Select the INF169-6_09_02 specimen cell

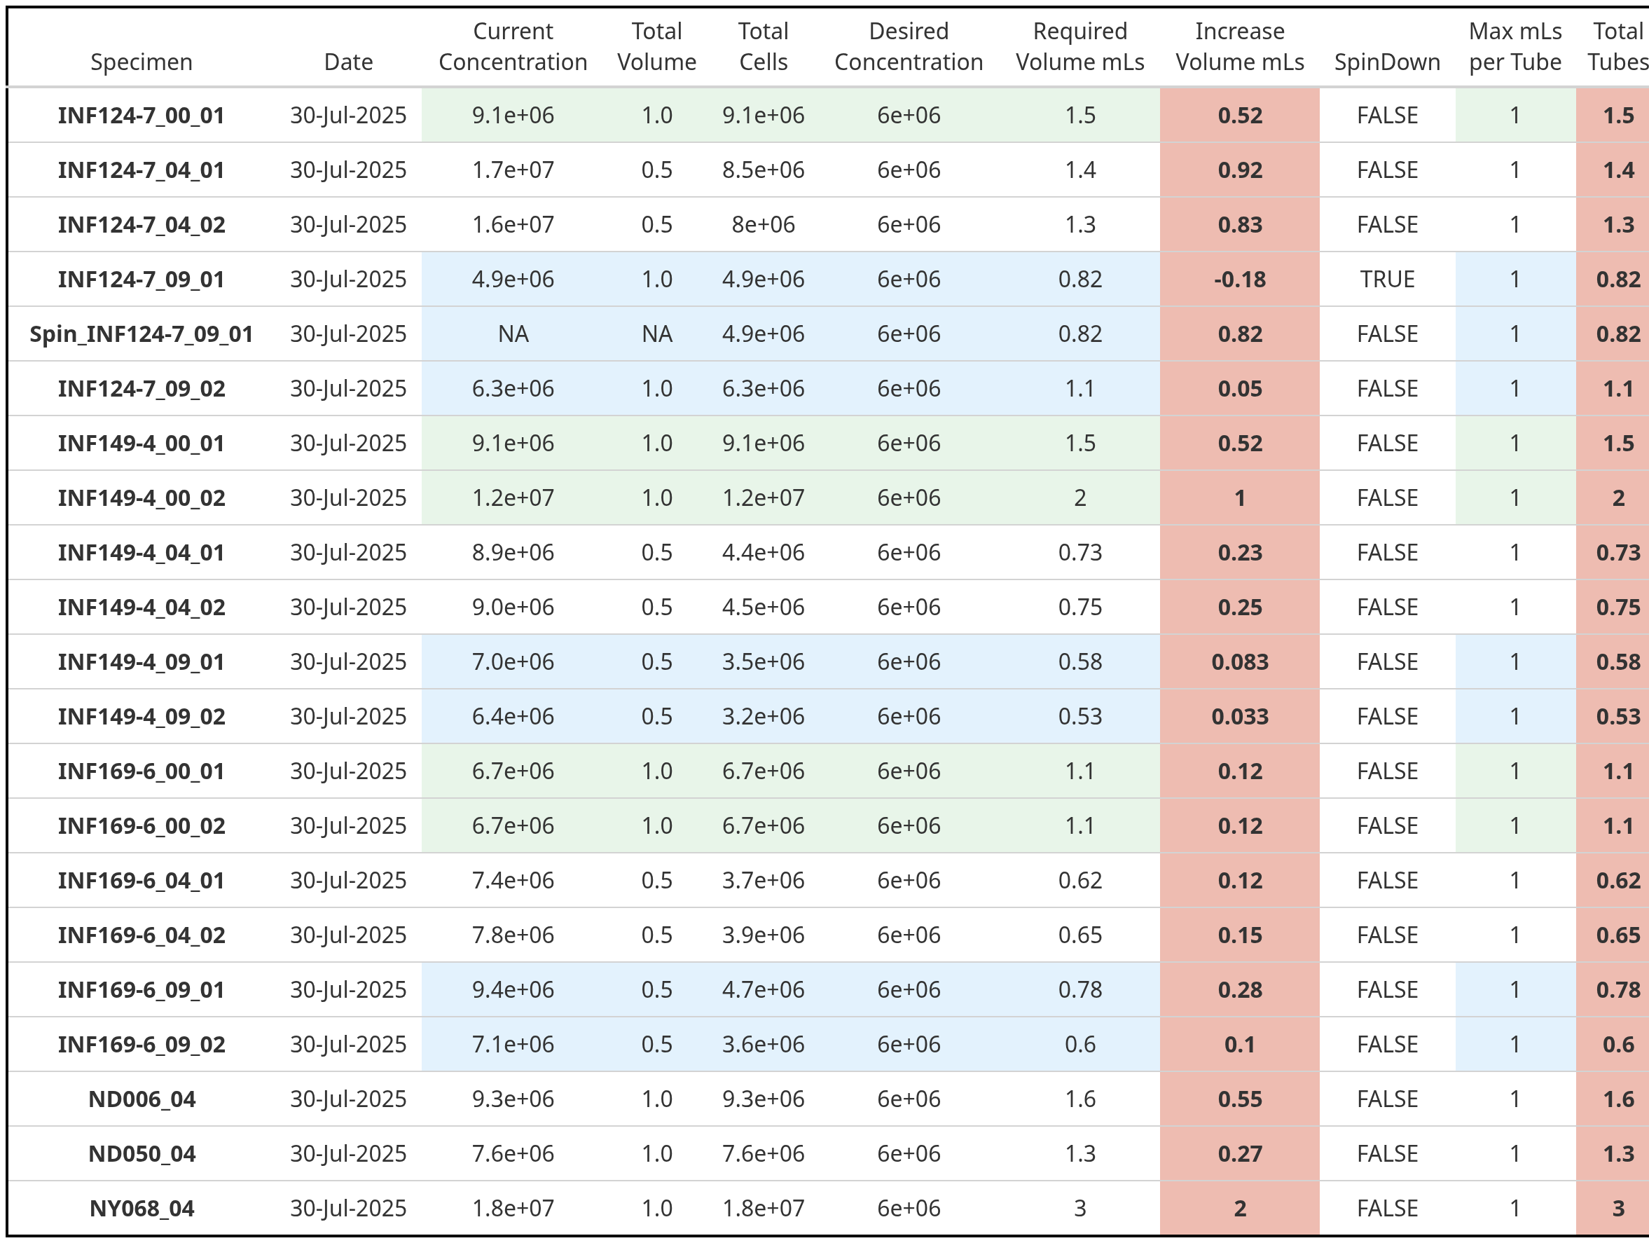coord(141,1045)
